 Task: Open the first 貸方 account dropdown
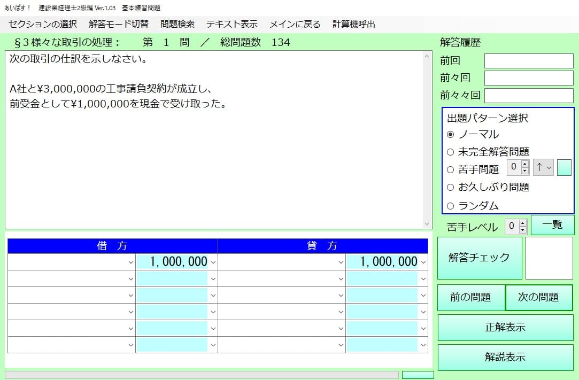tap(340, 262)
